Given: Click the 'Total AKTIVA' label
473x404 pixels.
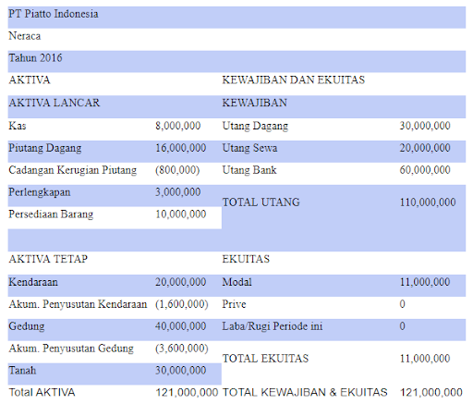Looking at the screenshot, I should 42,392.
